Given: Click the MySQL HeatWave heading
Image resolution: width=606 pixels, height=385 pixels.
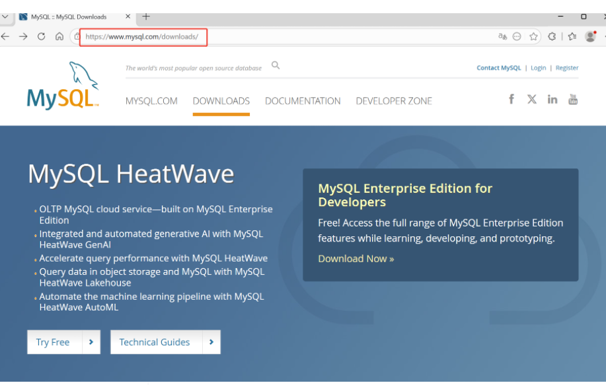Looking at the screenshot, I should 131,174.
